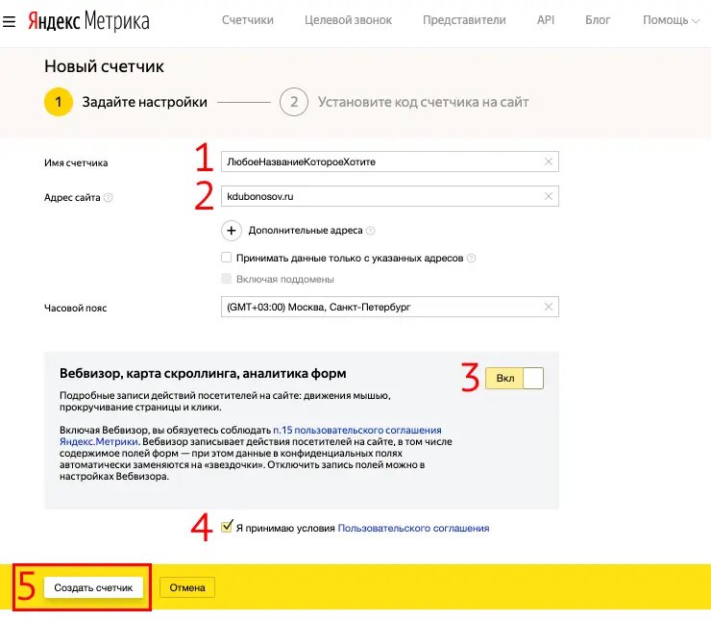Expand the Помощь dropdown menu
This screenshot has height=621, width=711.
(x=671, y=20)
